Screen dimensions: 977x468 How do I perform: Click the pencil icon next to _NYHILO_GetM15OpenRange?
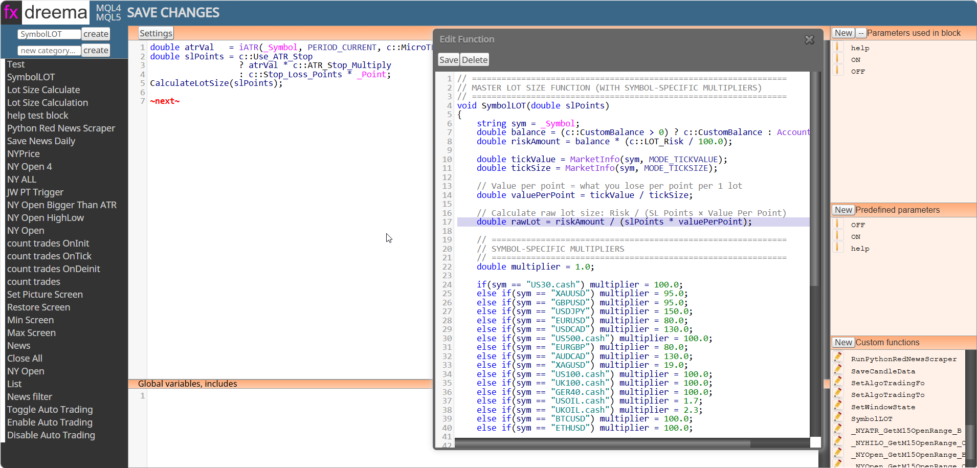point(838,442)
